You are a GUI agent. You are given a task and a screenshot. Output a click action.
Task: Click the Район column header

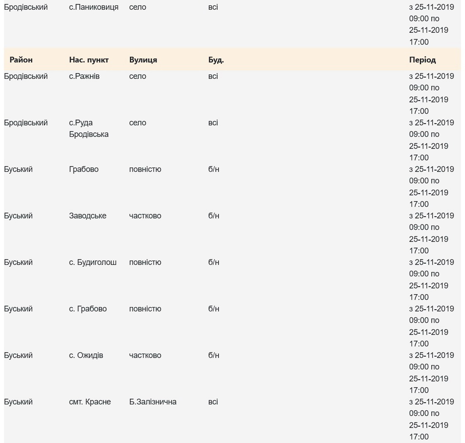(21, 60)
